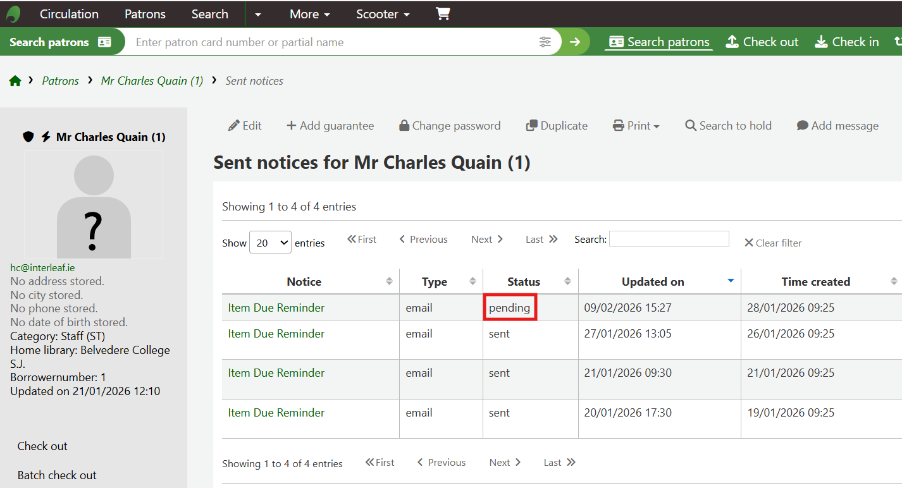The image size is (902, 488).
Task: Open Item Due Reminder updated 20/01/2026 17:30
Action: pyautogui.click(x=276, y=413)
